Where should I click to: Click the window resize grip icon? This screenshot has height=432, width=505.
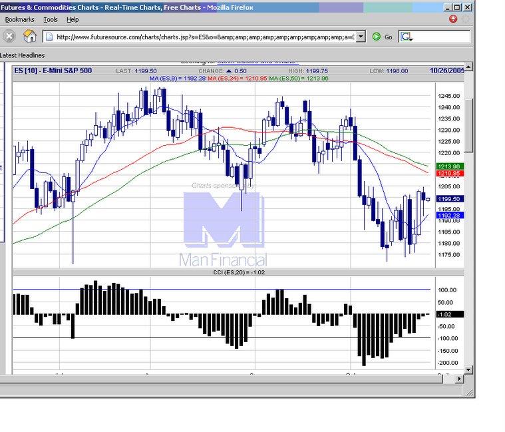coord(469,392)
